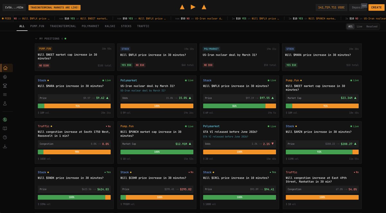
Task: Click the $NFLX 86% progress bar
Action: point(240,106)
